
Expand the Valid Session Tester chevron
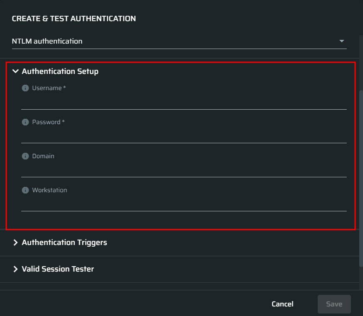(15, 269)
